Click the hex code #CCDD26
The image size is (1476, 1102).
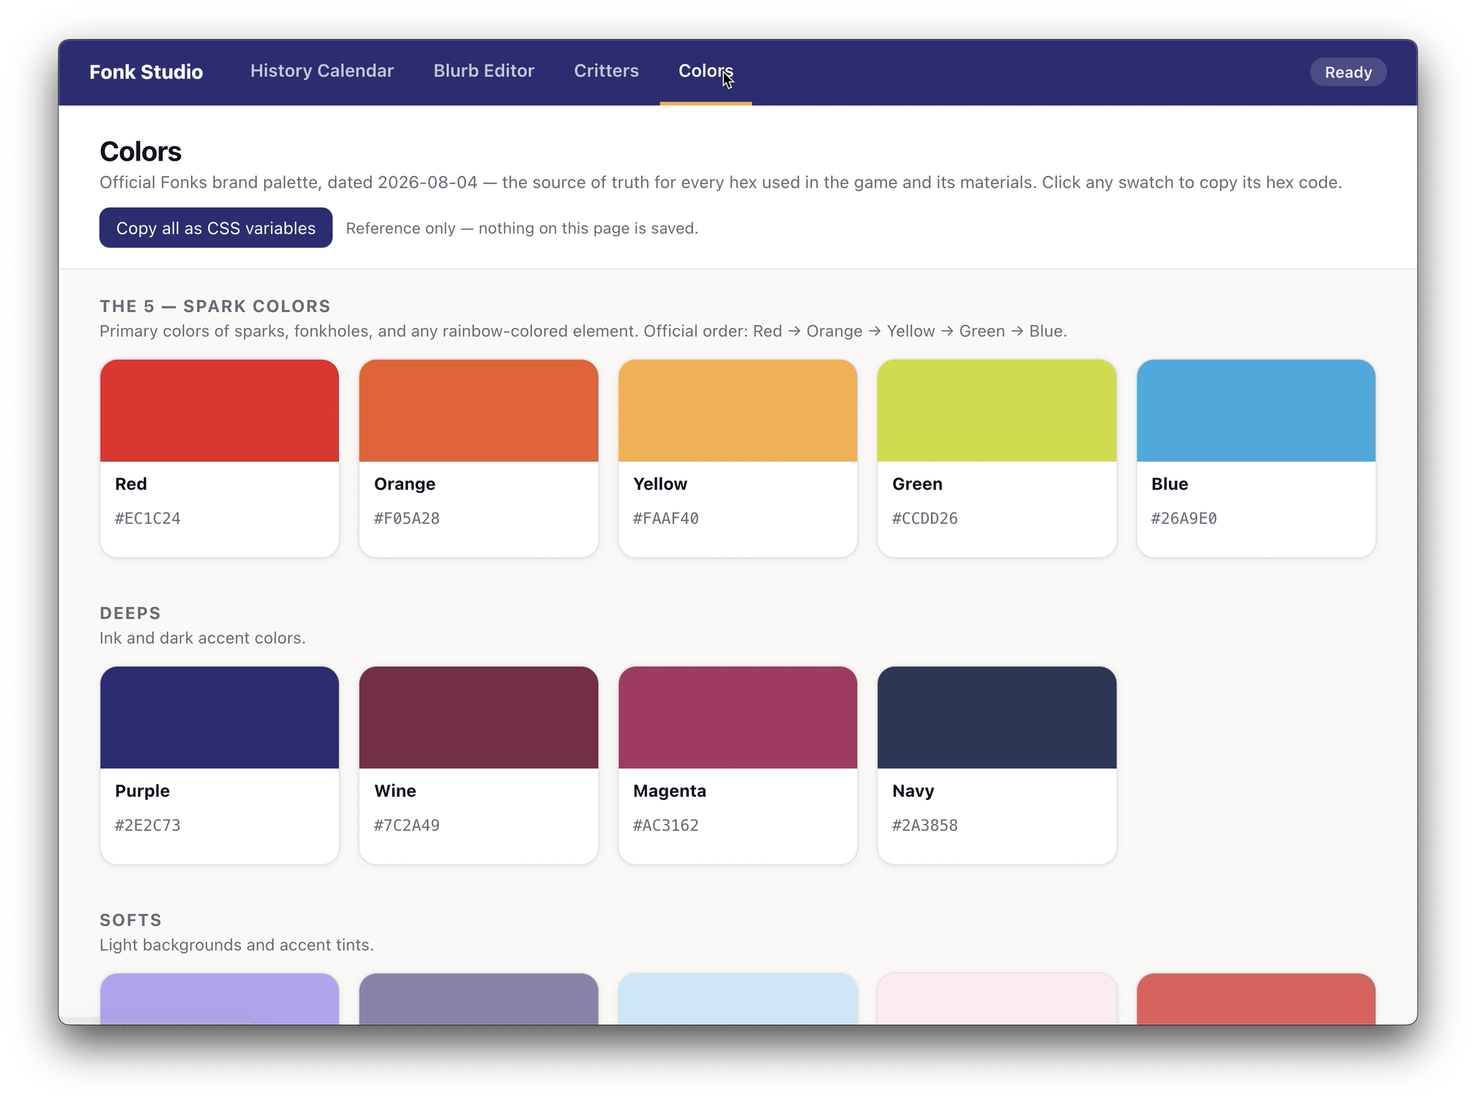925,518
